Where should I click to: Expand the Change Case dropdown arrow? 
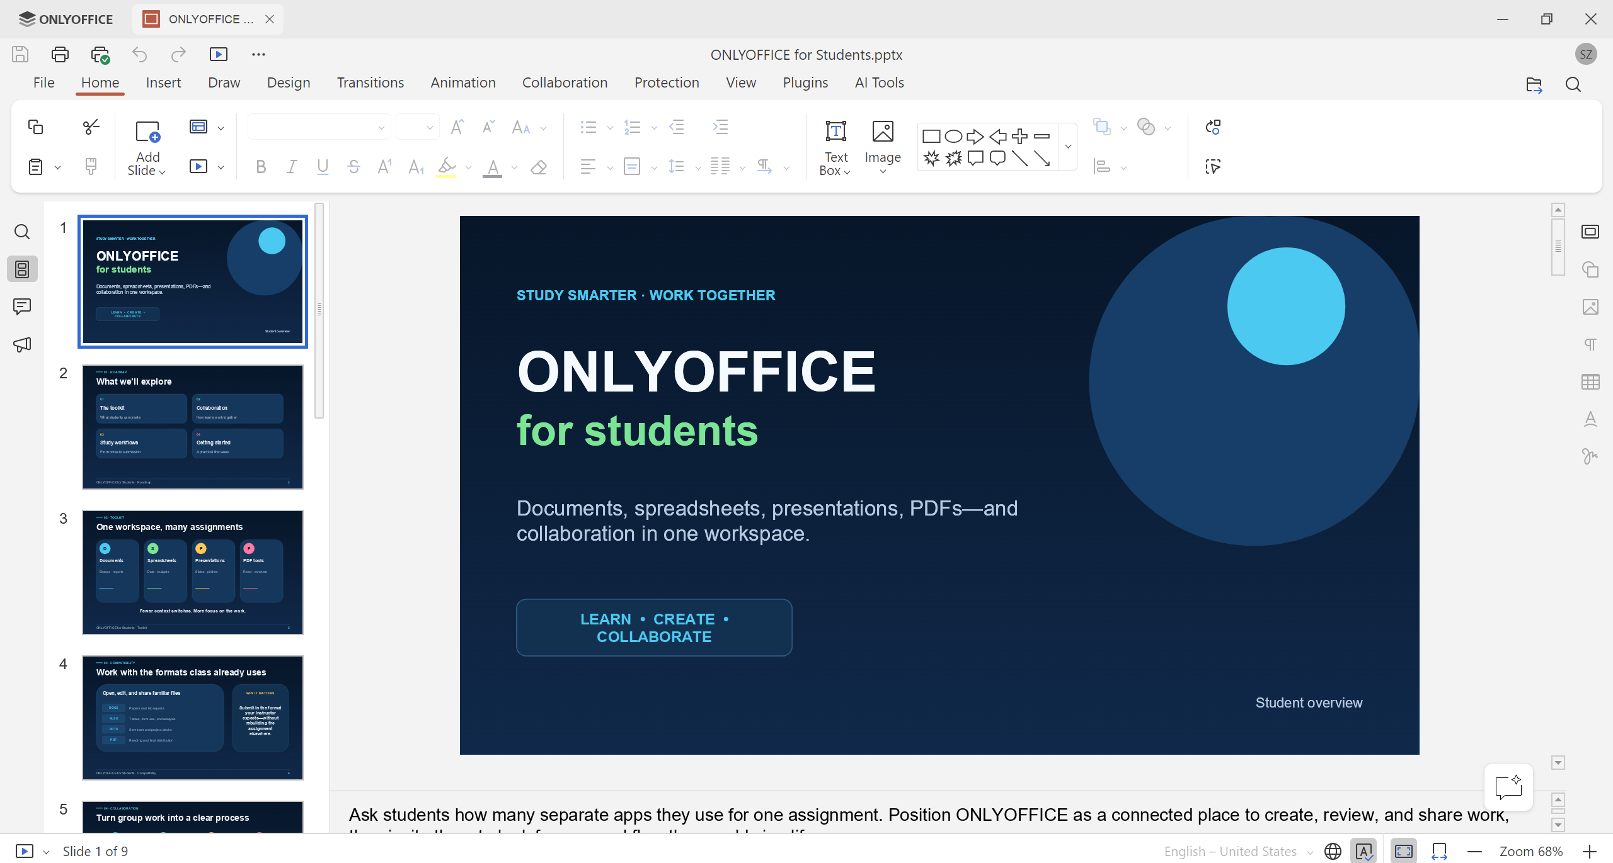tap(544, 128)
